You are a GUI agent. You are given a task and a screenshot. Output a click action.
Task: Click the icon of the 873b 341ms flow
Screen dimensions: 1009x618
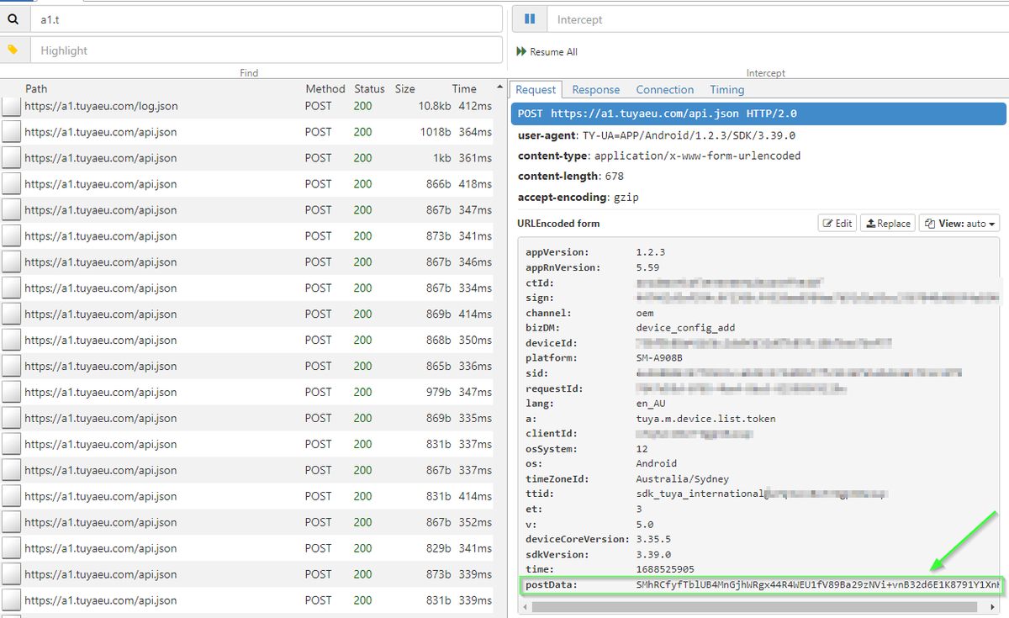tap(11, 236)
